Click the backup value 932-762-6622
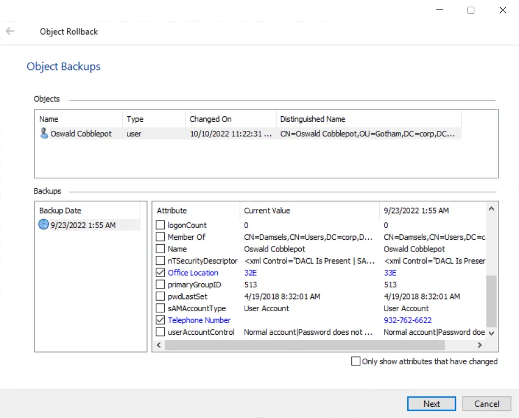This screenshot has width=519, height=418. pos(407,320)
